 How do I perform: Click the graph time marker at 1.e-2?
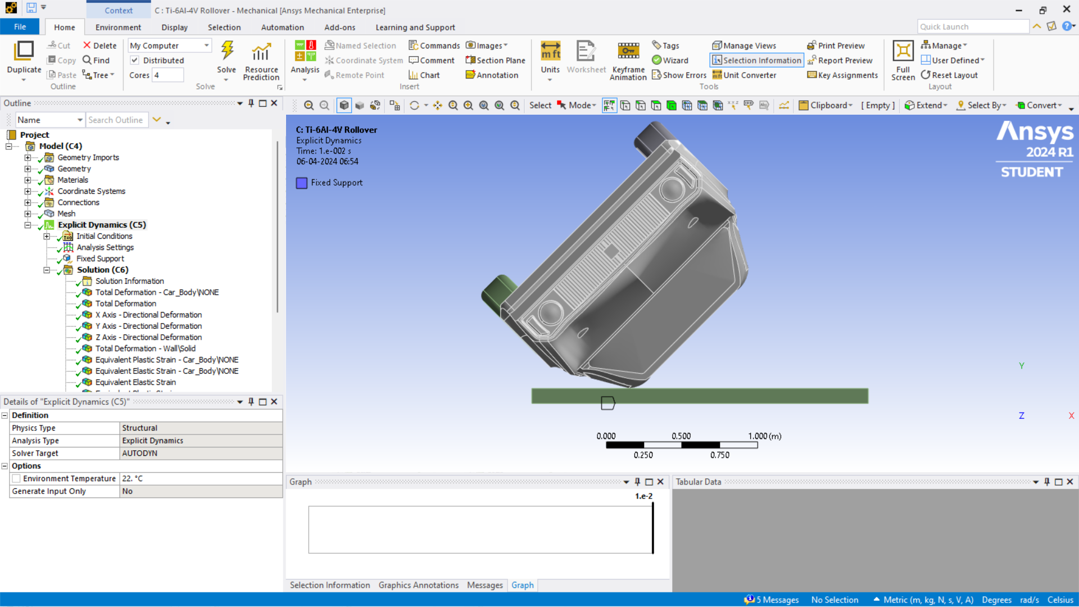(x=652, y=528)
